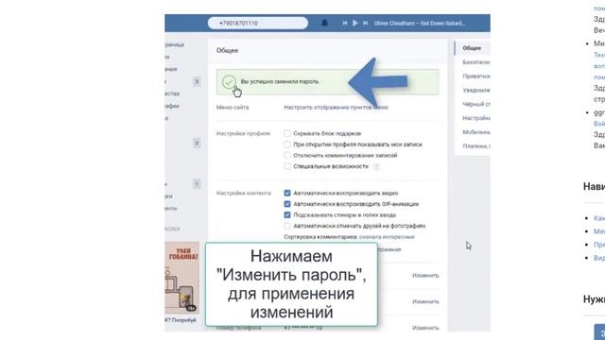Check Отключить комментирование записей

pos(287,155)
